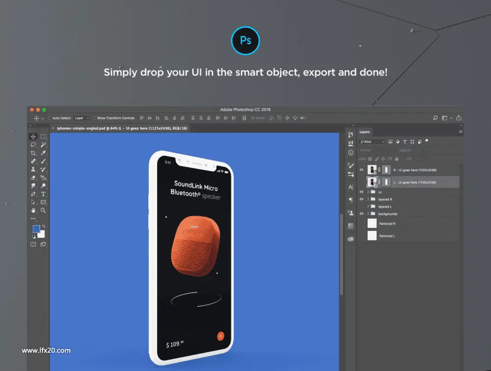Select the Rectangle shape tool
Screen dimensions: 491x371
click(43, 202)
